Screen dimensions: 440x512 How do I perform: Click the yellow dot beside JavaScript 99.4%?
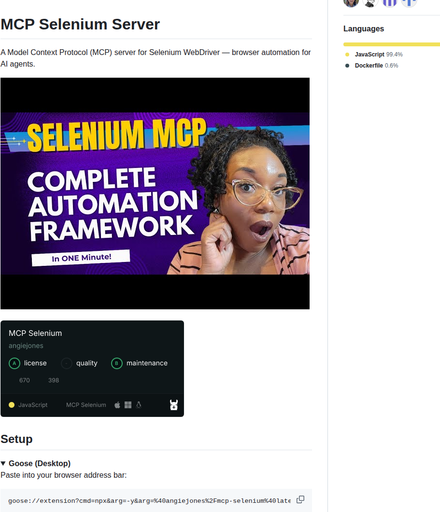point(347,55)
